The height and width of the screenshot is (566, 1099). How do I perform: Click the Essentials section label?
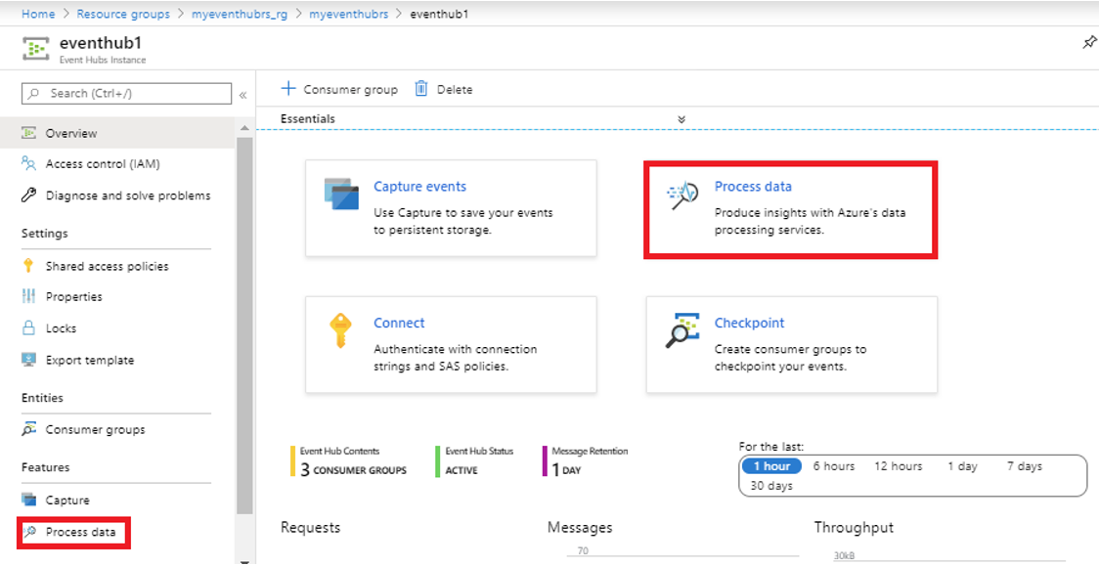308,119
